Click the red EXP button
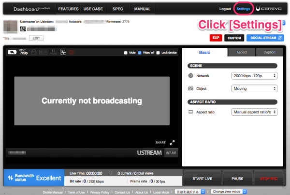Screen dimensions: 290x195 216,38
